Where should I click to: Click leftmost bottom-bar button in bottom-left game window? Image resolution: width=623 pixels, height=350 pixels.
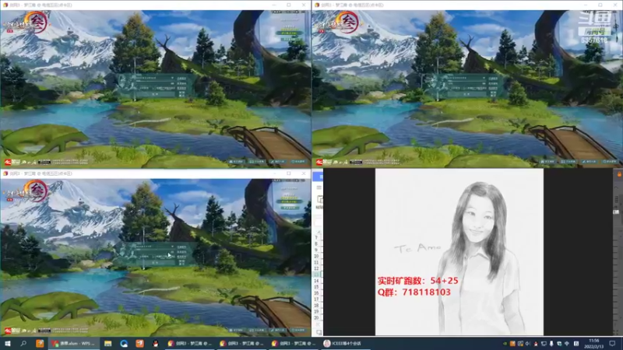[237, 330]
